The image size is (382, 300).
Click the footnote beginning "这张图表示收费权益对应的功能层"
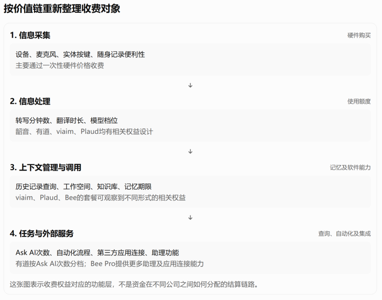coord(134,284)
